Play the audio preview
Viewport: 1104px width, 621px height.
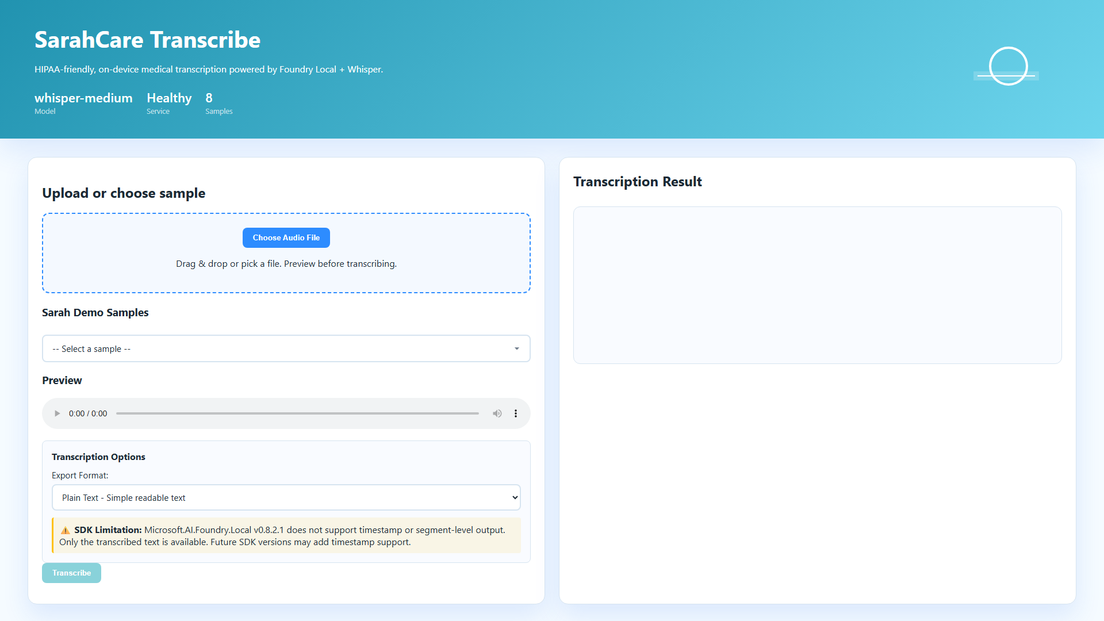click(x=57, y=413)
